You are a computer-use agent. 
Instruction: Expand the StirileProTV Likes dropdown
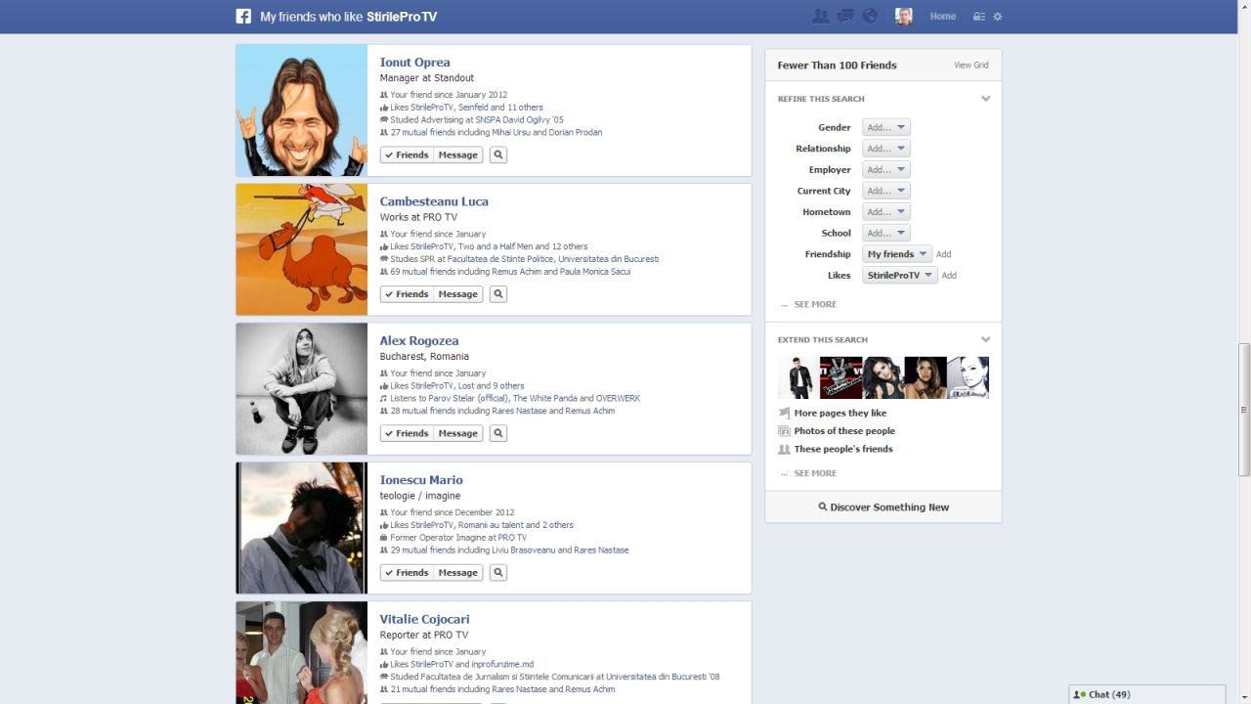899,276
